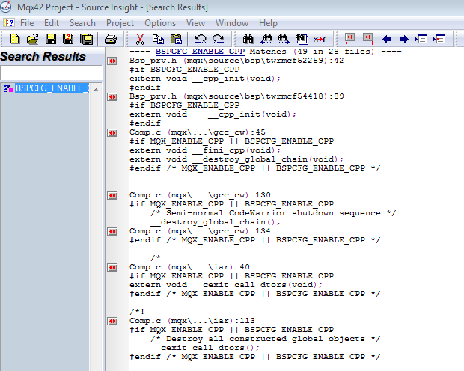Click the Print icon
Screen dimensions: 464x371
(x=111, y=39)
